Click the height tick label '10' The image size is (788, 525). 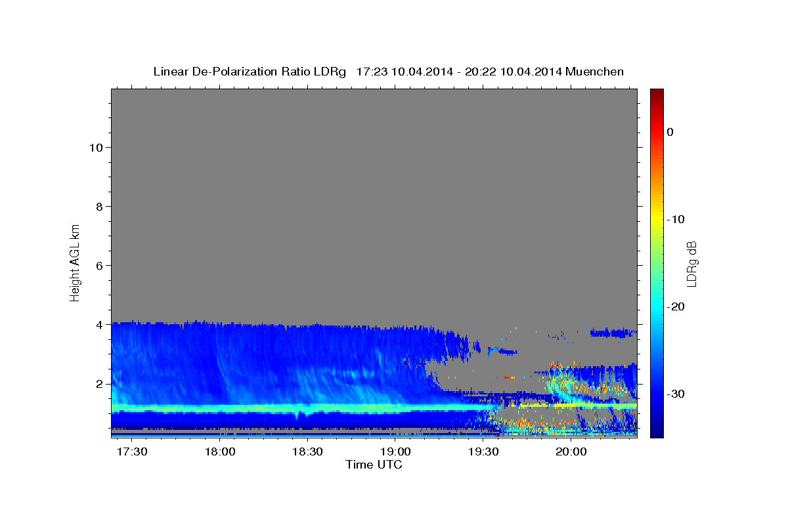[95, 147]
